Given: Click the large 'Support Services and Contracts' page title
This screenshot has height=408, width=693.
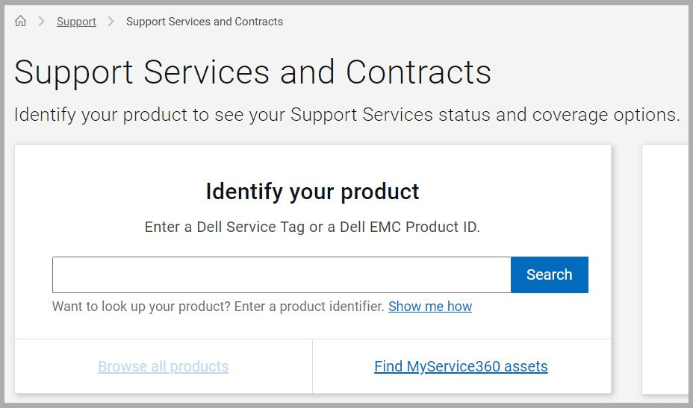Looking at the screenshot, I should (x=252, y=72).
